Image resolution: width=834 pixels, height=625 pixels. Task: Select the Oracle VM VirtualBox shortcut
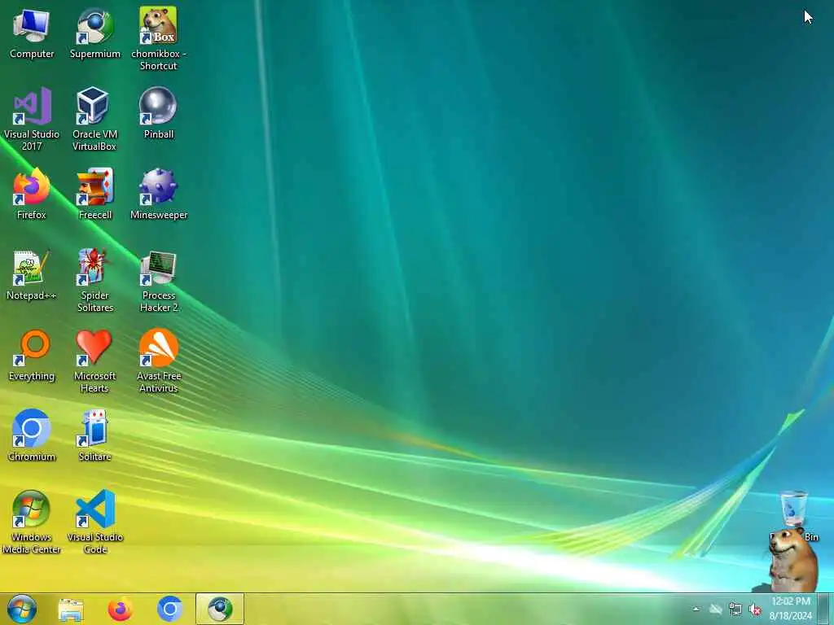tap(94, 119)
